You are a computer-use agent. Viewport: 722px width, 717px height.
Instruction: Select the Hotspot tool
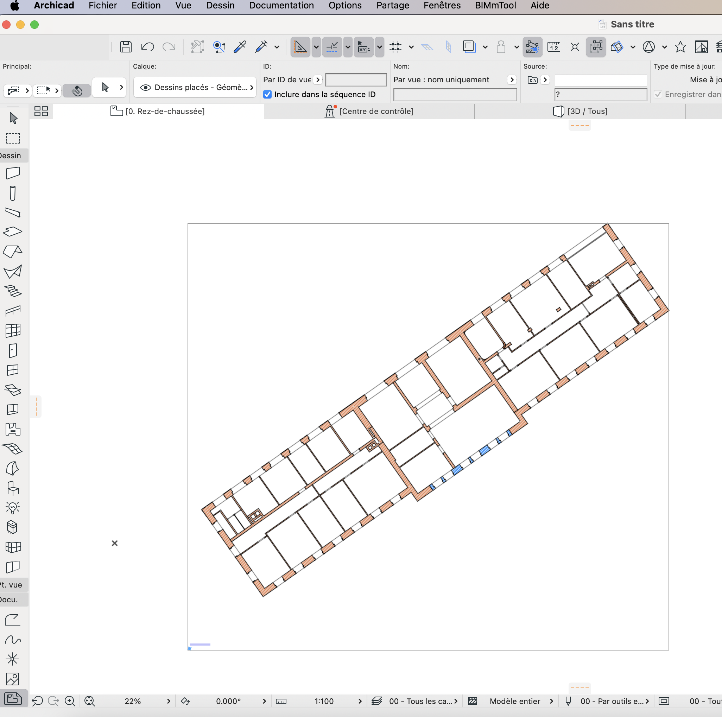click(13, 659)
